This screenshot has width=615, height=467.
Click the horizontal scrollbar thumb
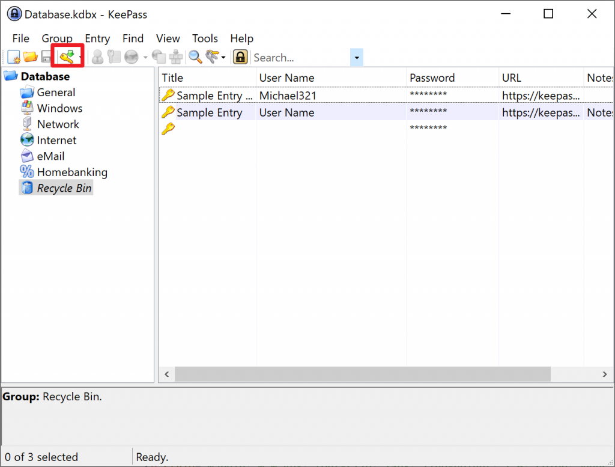coord(362,374)
